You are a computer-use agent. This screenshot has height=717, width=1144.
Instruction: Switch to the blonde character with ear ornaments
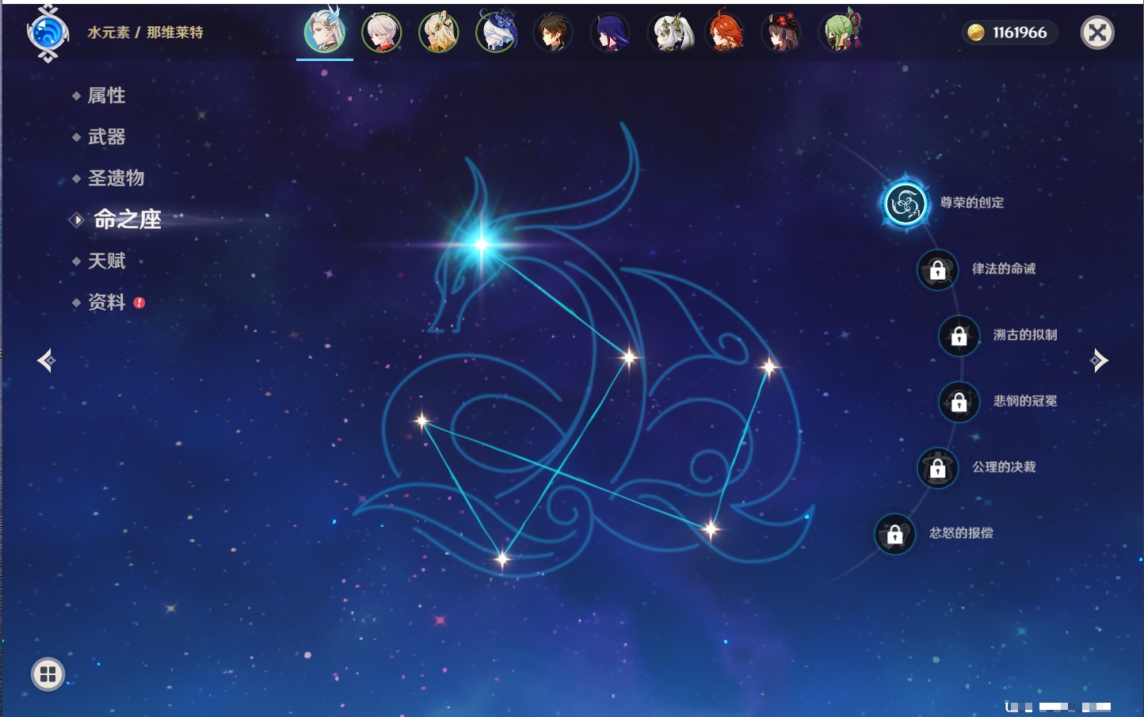click(439, 33)
